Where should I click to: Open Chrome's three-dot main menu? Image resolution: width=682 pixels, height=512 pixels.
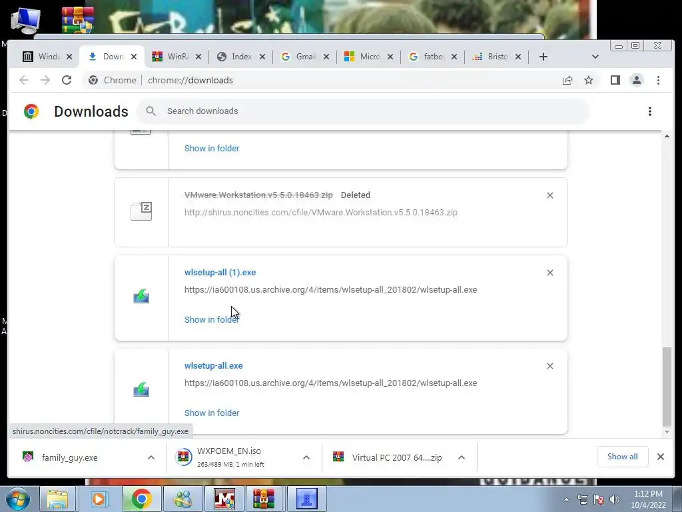658,80
